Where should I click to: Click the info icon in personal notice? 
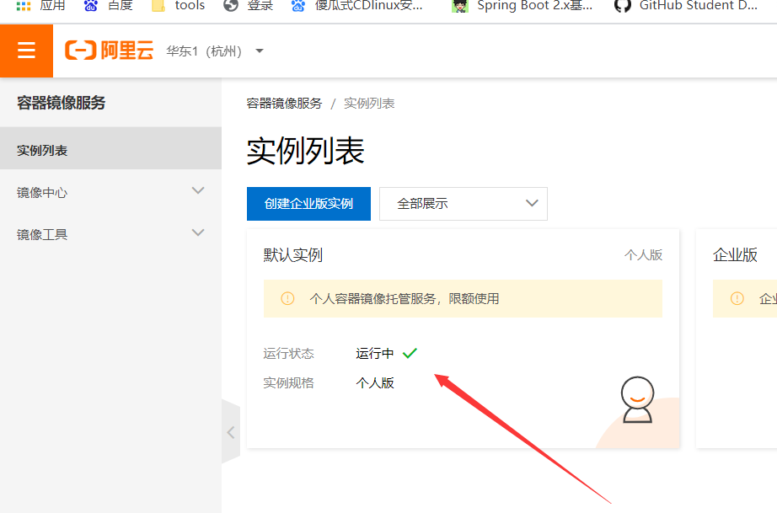pyautogui.click(x=287, y=299)
